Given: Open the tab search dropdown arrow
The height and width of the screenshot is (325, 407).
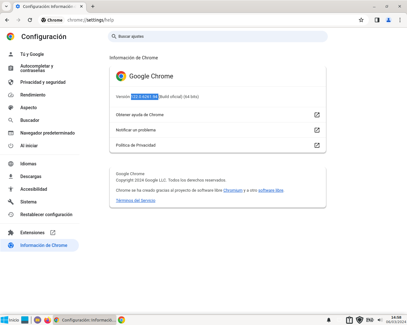Looking at the screenshot, I should (6, 6).
